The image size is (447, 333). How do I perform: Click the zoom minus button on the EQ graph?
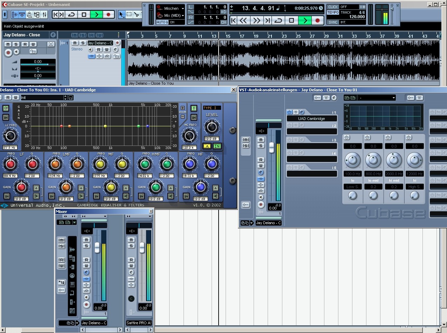point(183,116)
